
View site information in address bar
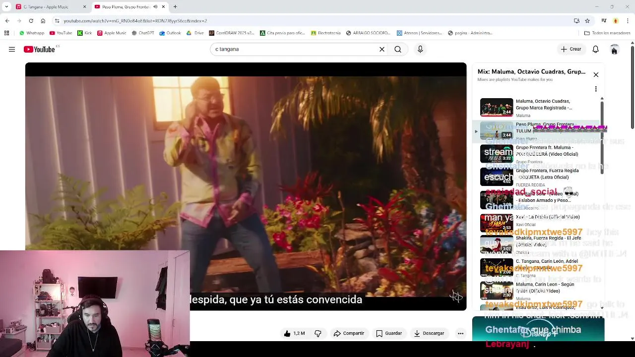pyautogui.click(x=57, y=21)
